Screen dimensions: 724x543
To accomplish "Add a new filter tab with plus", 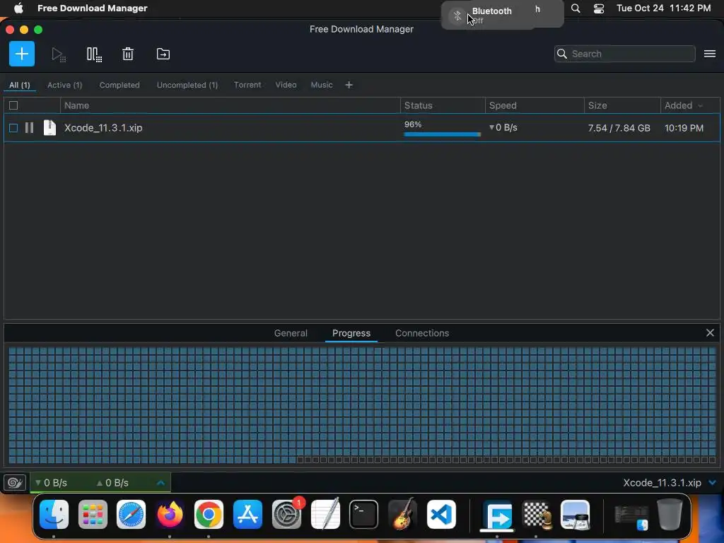I will click(349, 85).
